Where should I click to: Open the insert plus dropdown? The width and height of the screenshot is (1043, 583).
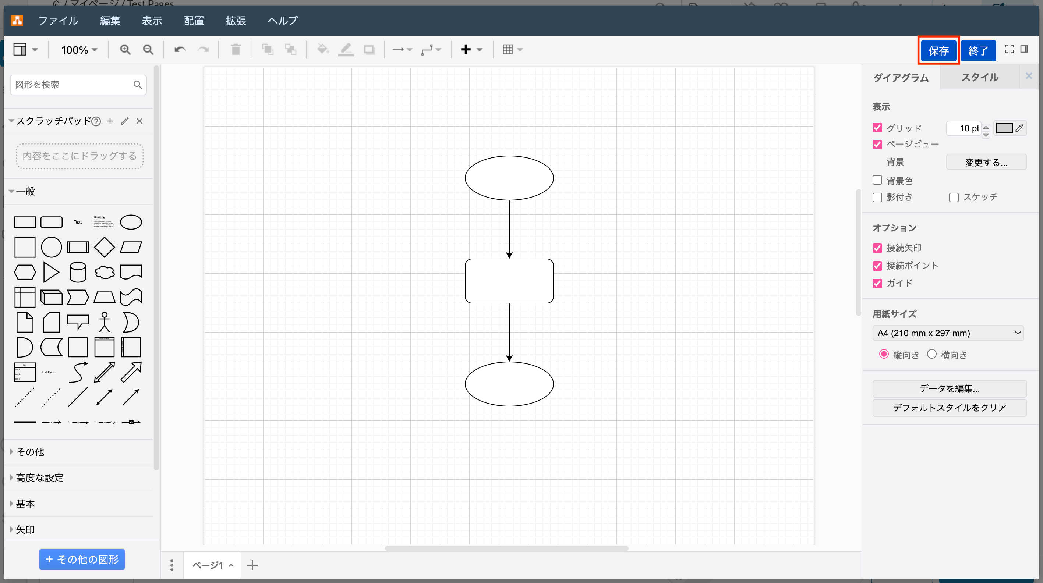(x=472, y=49)
